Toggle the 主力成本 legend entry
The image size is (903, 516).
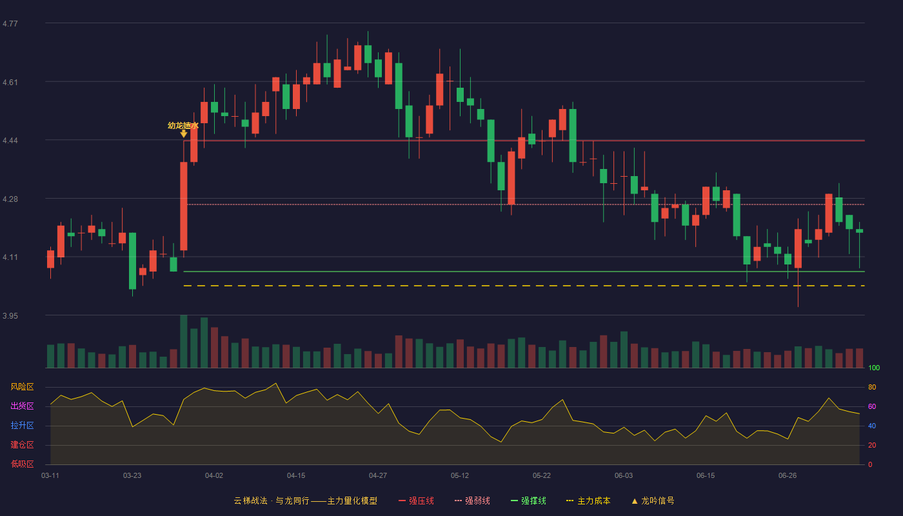coord(588,501)
